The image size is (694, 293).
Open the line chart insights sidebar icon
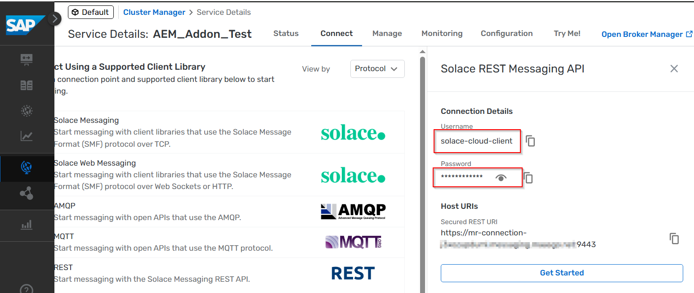27,136
